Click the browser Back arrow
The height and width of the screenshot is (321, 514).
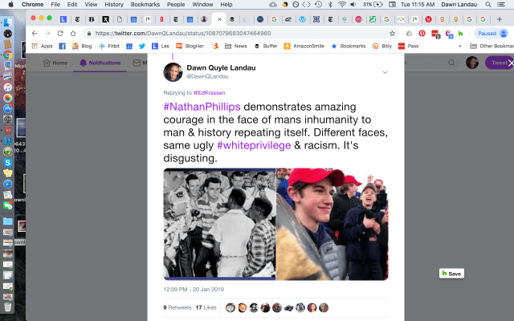35,34
